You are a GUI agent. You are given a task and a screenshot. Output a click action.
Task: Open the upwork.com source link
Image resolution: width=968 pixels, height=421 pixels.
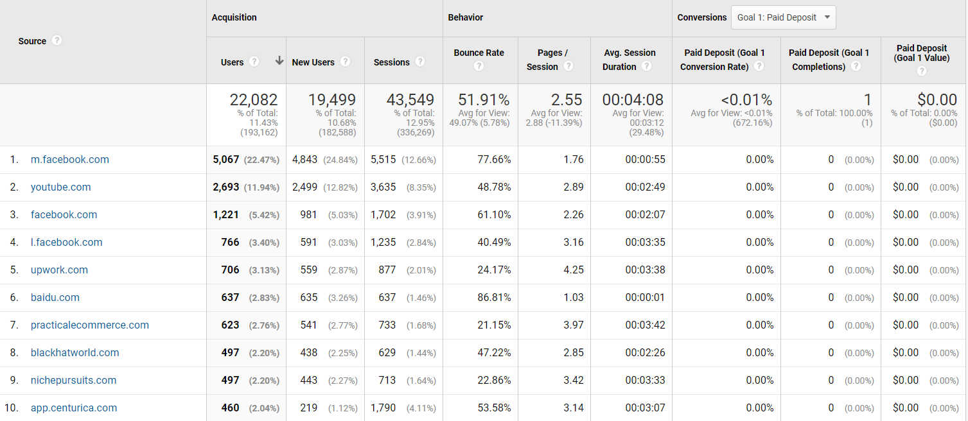click(59, 270)
